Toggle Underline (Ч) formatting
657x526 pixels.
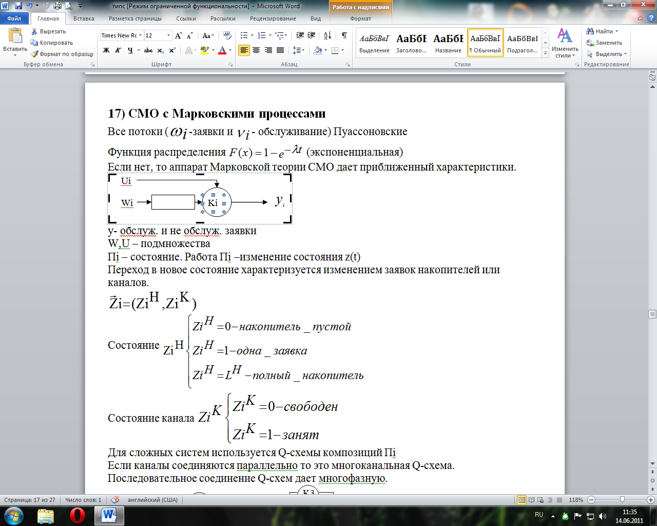coord(130,50)
